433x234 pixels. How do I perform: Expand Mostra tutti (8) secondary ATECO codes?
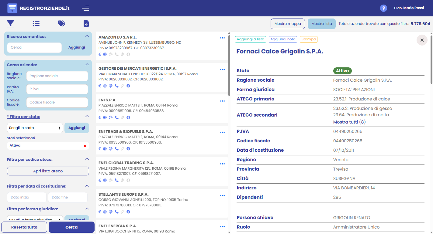[349, 122]
